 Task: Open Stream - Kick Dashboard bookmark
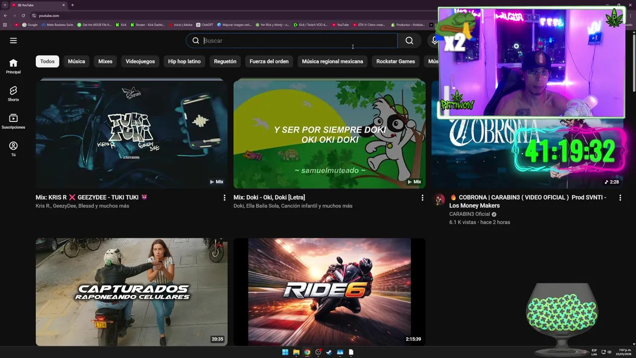coord(147,25)
